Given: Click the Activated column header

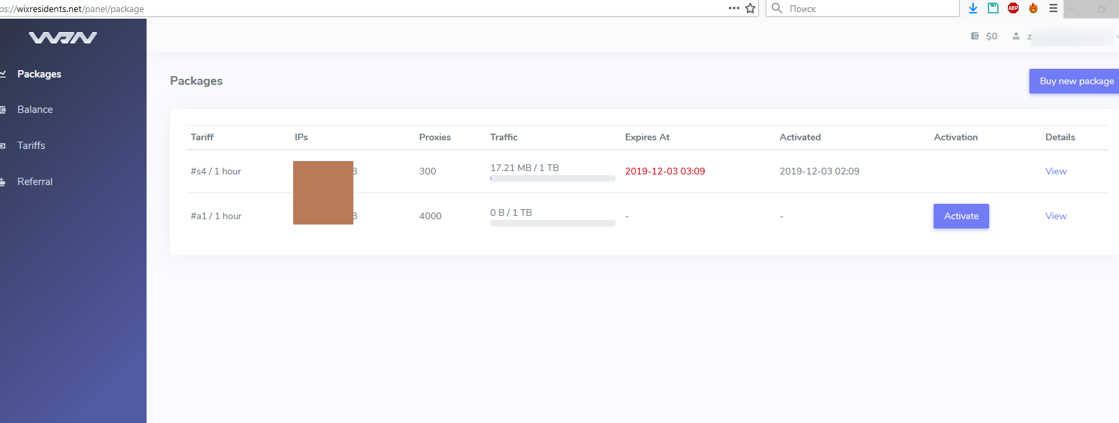Looking at the screenshot, I should 800,137.
